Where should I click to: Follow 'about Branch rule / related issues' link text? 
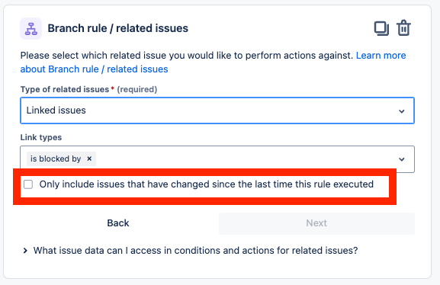(x=94, y=69)
